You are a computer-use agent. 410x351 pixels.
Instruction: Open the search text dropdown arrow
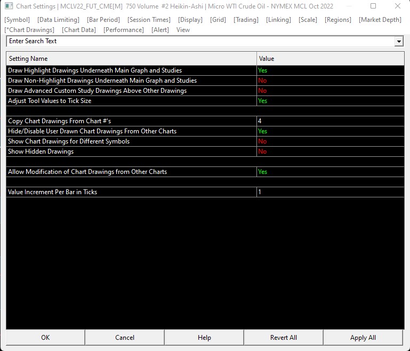point(399,41)
